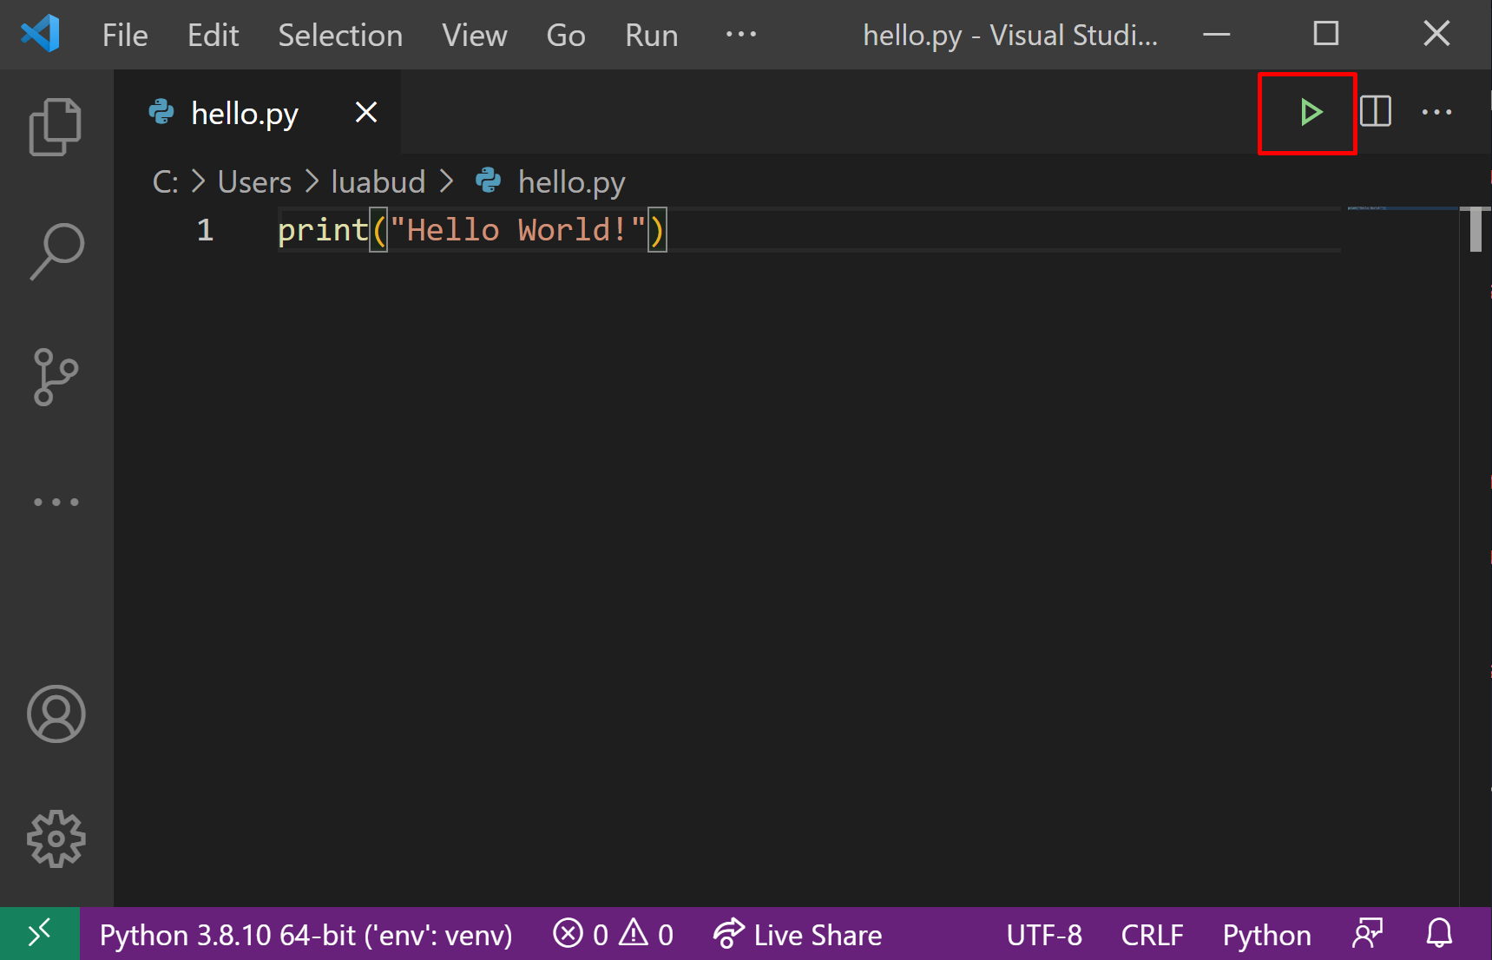Show additional activity bar views ellipsis
Screen dimensions: 1492x960
point(56,502)
